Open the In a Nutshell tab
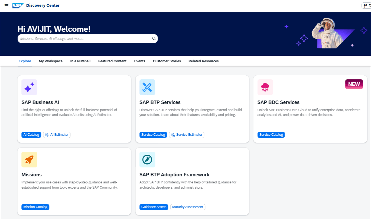The width and height of the screenshot is (371, 220). 80,61
